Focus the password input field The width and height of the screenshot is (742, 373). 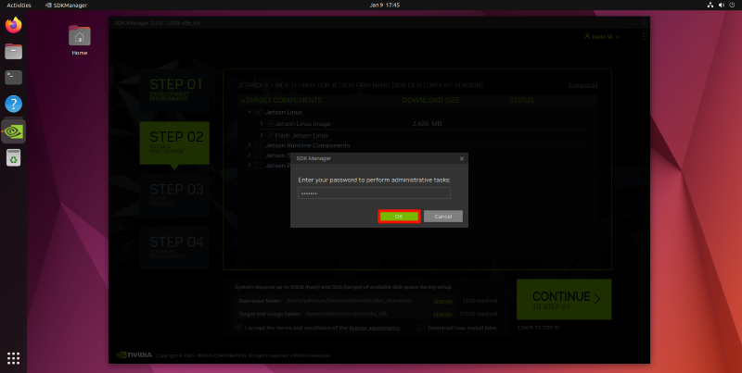(374, 193)
